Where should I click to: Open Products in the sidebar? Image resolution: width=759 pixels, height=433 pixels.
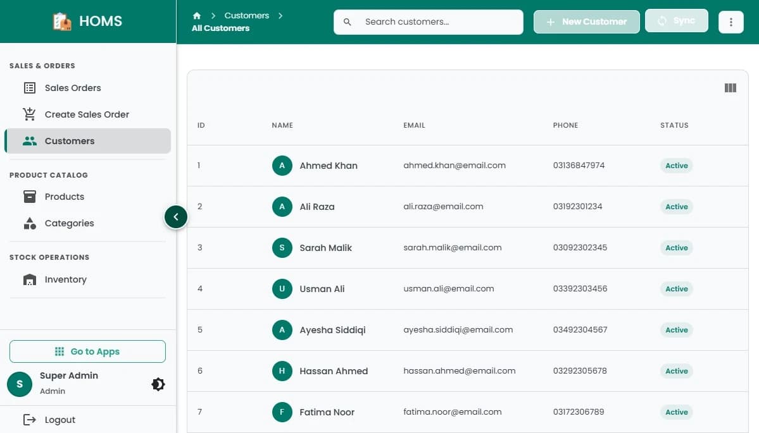point(87,197)
